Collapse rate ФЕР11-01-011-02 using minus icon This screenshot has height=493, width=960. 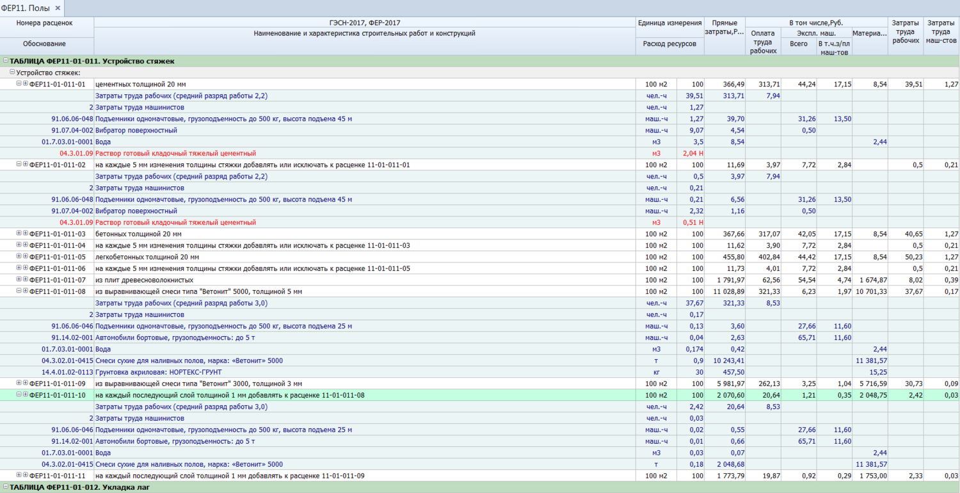[19, 165]
